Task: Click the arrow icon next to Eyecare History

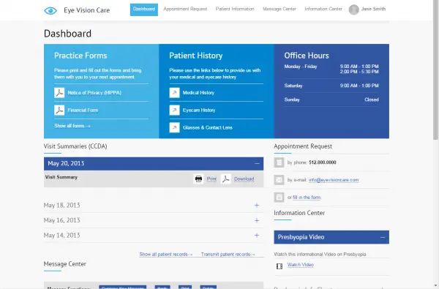Action: point(174,110)
